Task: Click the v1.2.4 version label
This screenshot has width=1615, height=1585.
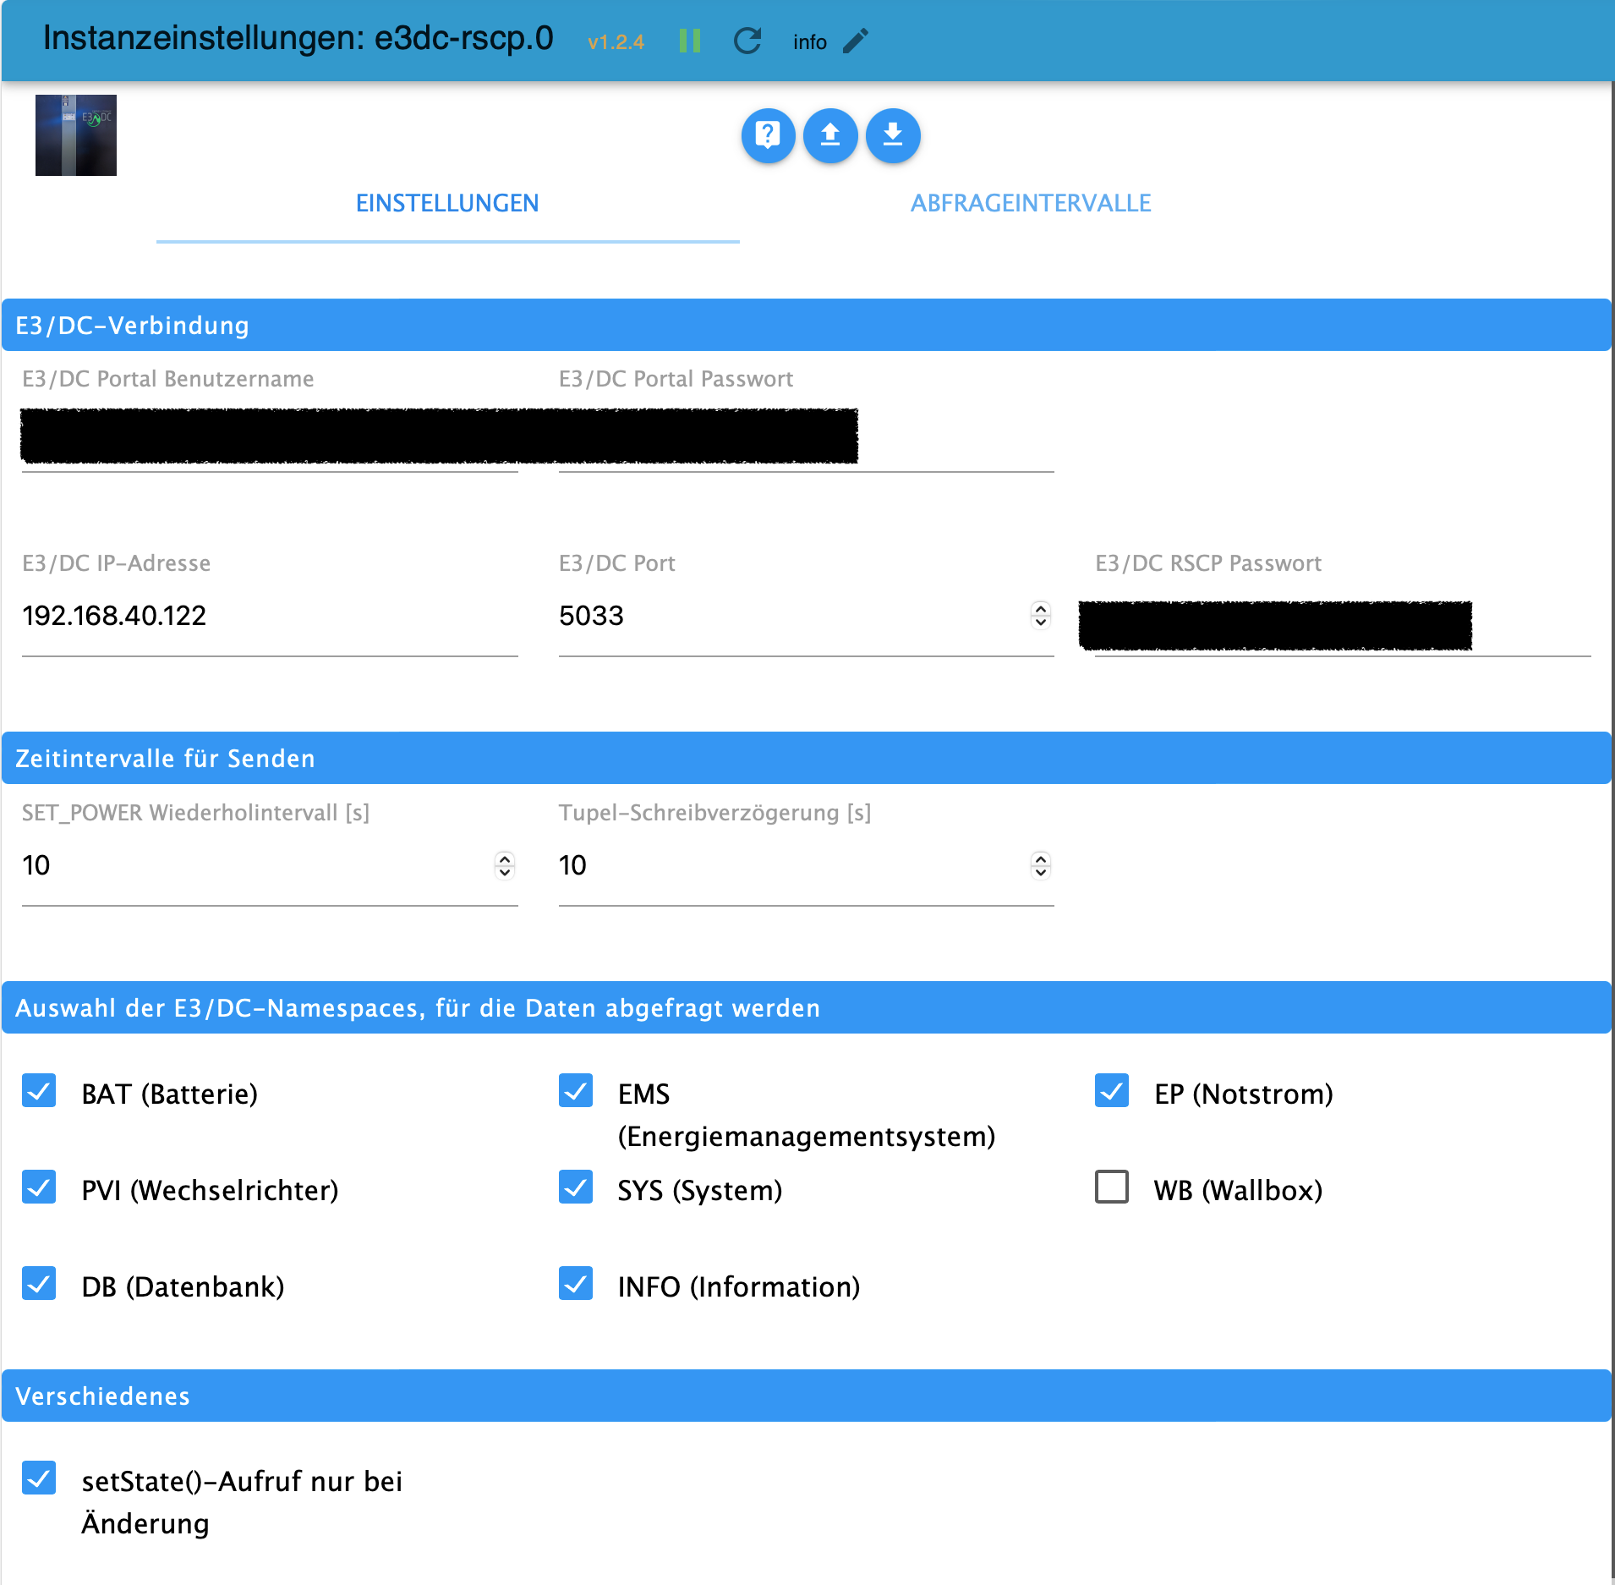Action: pyautogui.click(x=616, y=42)
